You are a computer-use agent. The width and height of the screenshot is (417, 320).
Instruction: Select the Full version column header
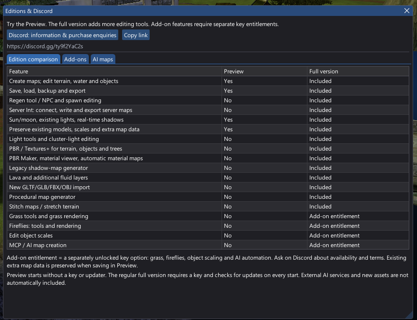pyautogui.click(x=358, y=71)
